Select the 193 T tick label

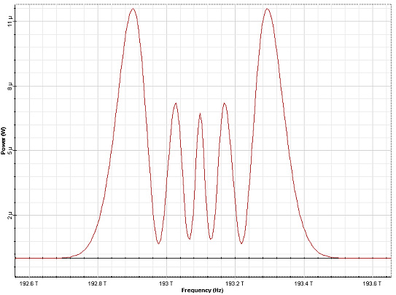166,283
